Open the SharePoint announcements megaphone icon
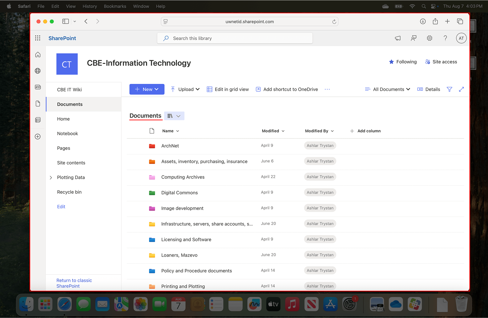Viewport: 488px width, 318px height. pos(397,38)
